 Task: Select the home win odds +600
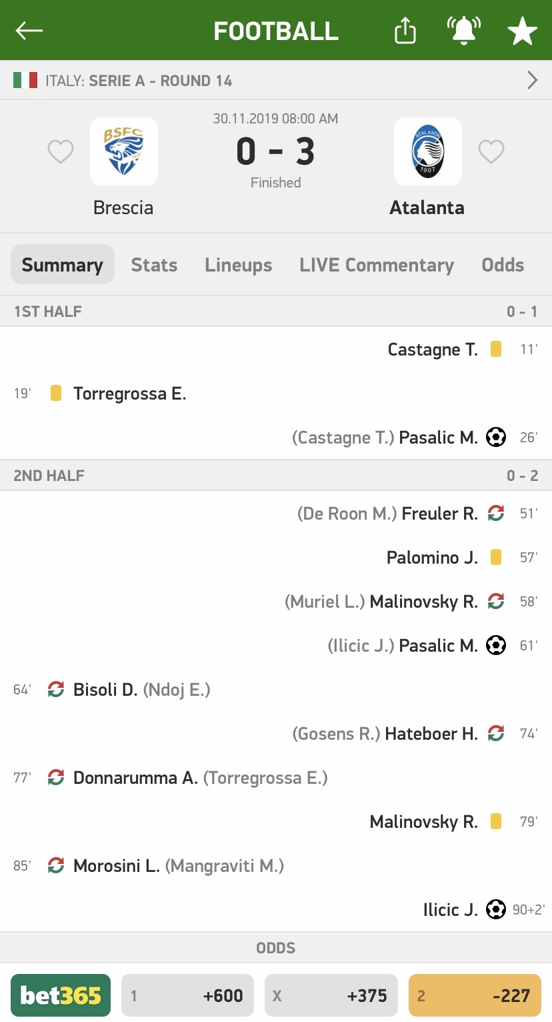click(x=187, y=995)
